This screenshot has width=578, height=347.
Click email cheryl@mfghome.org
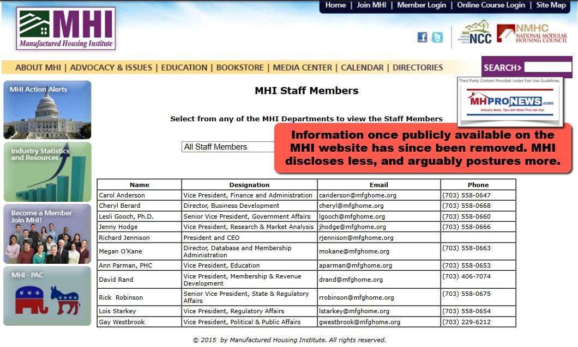click(x=351, y=206)
